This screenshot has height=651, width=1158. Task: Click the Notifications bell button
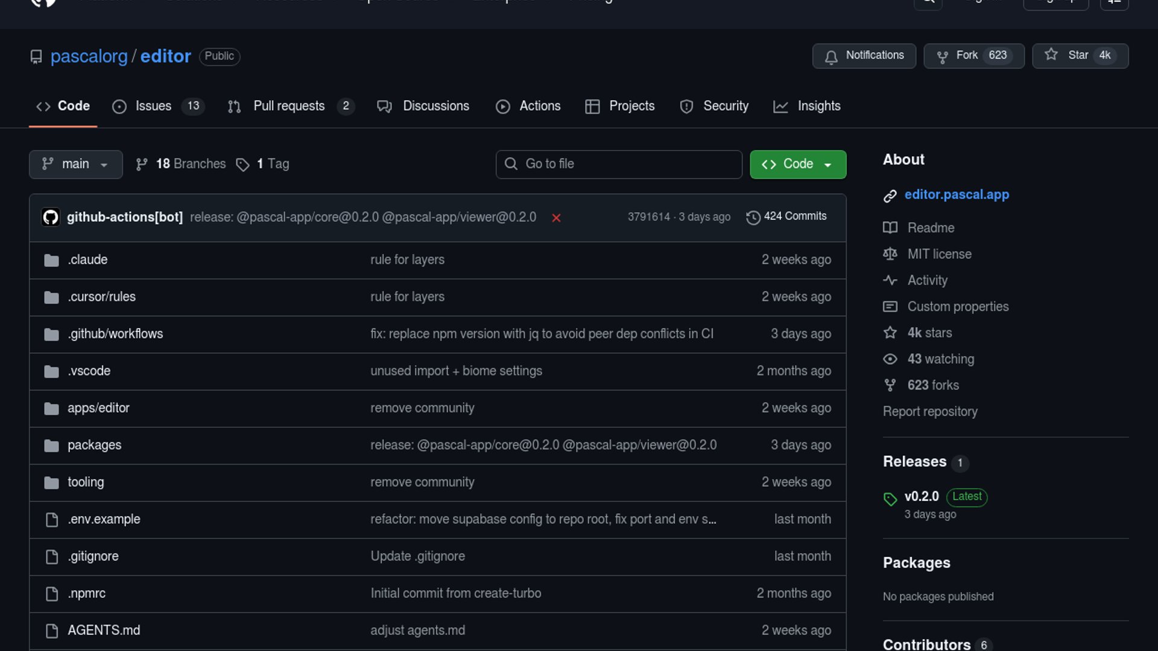pyautogui.click(x=864, y=55)
